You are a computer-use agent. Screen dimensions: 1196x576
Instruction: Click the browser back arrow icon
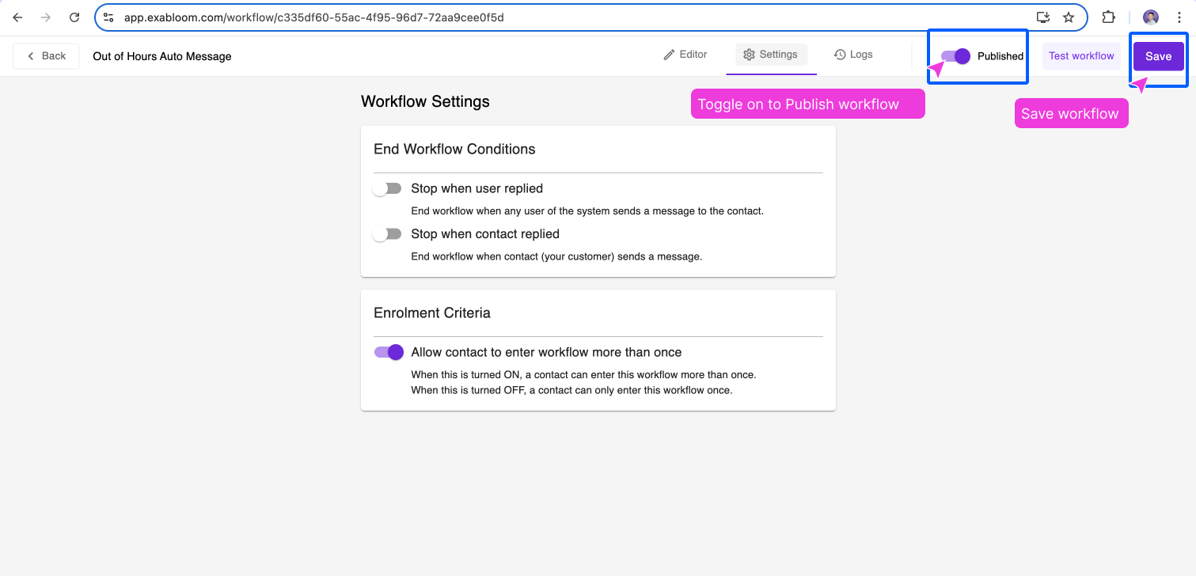tap(17, 17)
